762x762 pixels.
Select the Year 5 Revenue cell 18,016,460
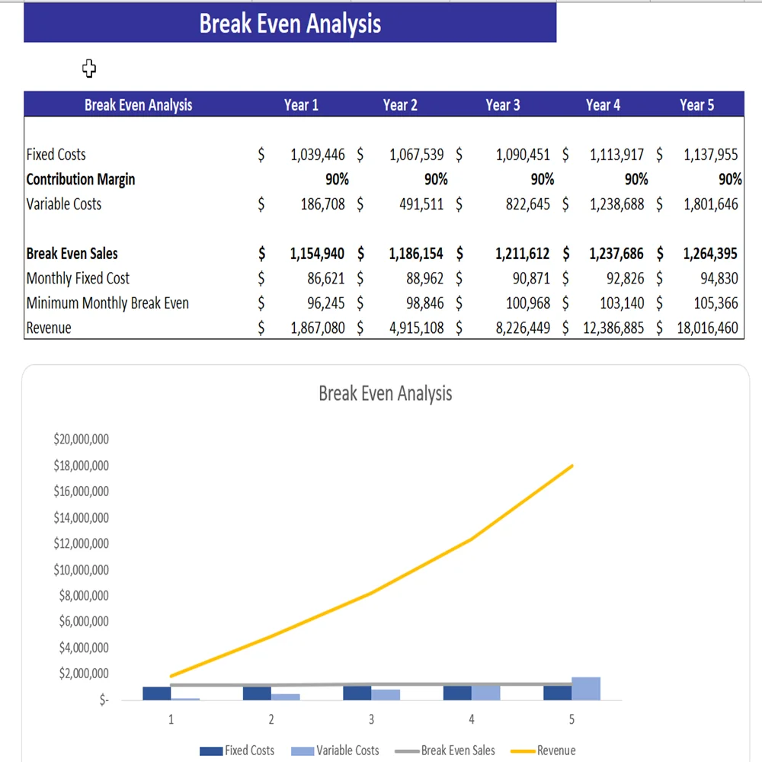(x=707, y=328)
